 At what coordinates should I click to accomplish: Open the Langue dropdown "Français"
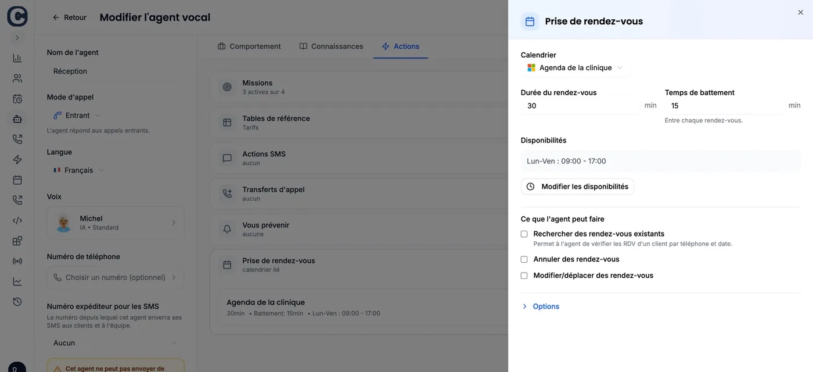tap(78, 170)
